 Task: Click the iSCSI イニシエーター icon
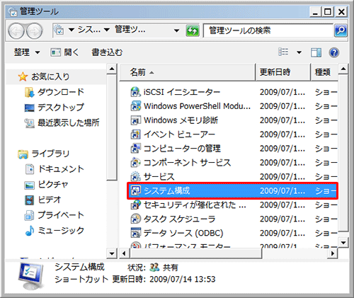(136, 92)
